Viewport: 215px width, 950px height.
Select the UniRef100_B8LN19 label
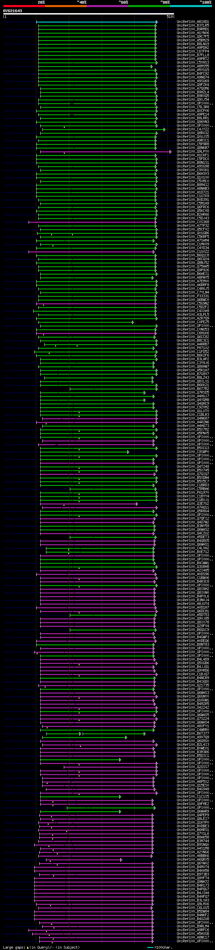192,44
